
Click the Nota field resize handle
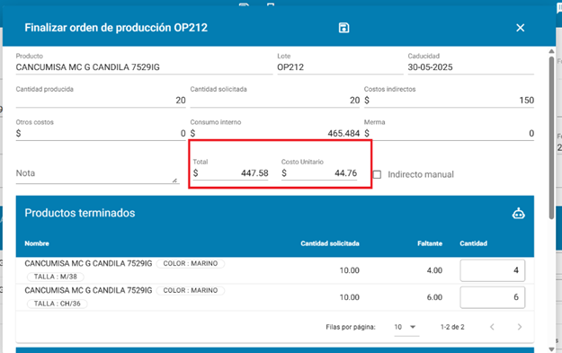click(x=174, y=180)
